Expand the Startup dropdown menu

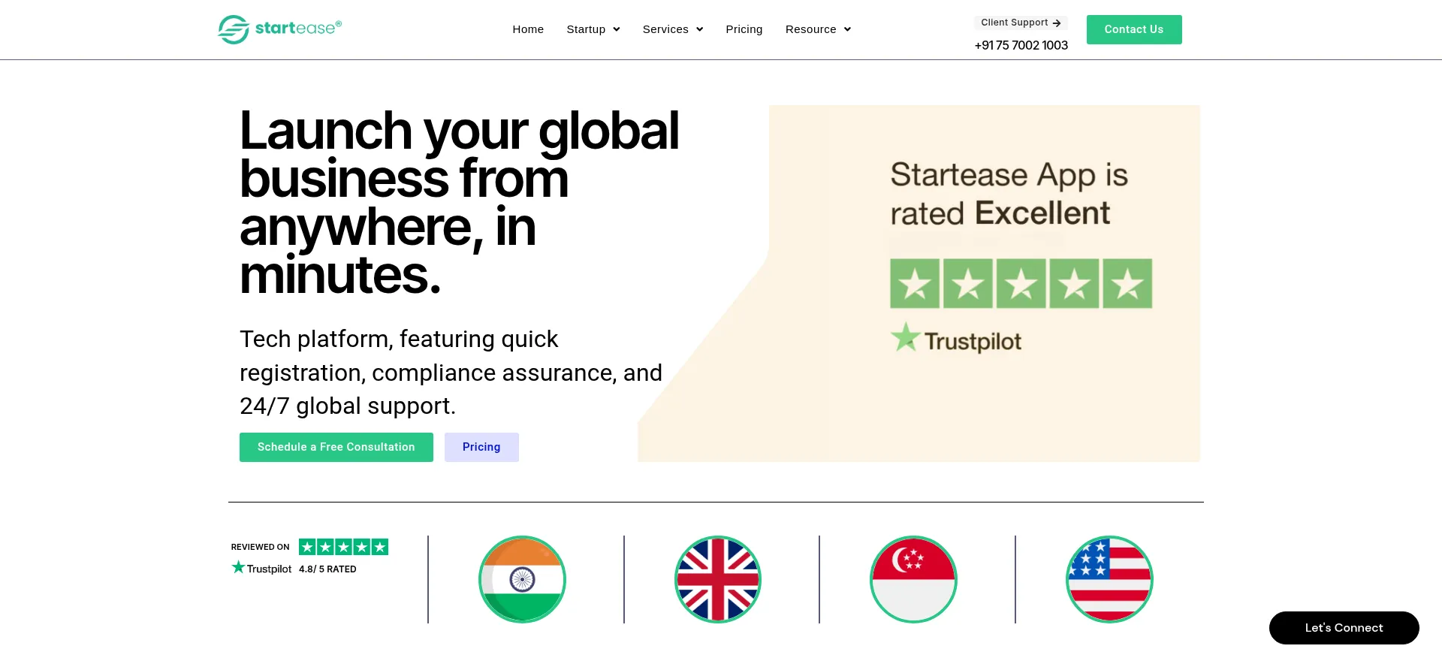pyautogui.click(x=593, y=29)
